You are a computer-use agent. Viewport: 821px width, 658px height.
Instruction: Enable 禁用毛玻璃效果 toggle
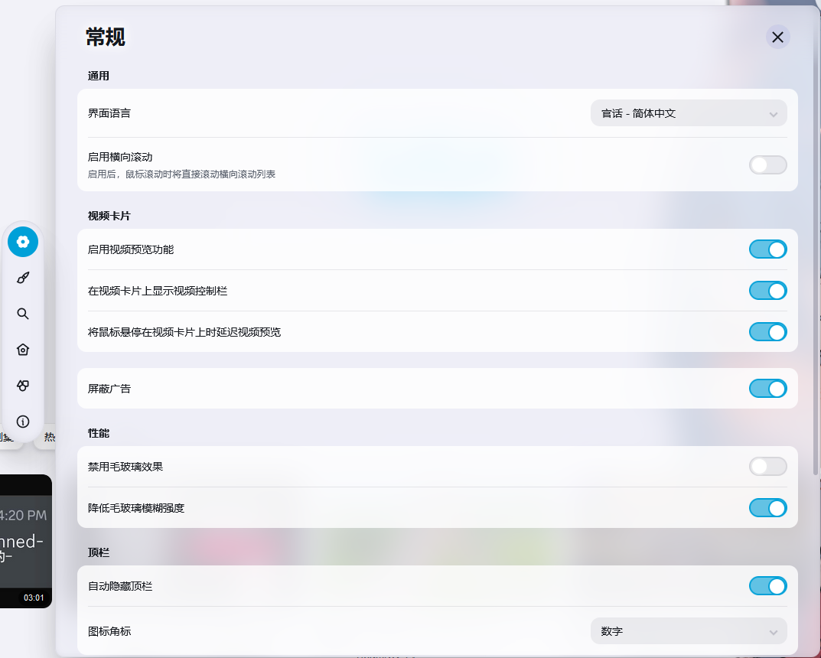click(767, 467)
